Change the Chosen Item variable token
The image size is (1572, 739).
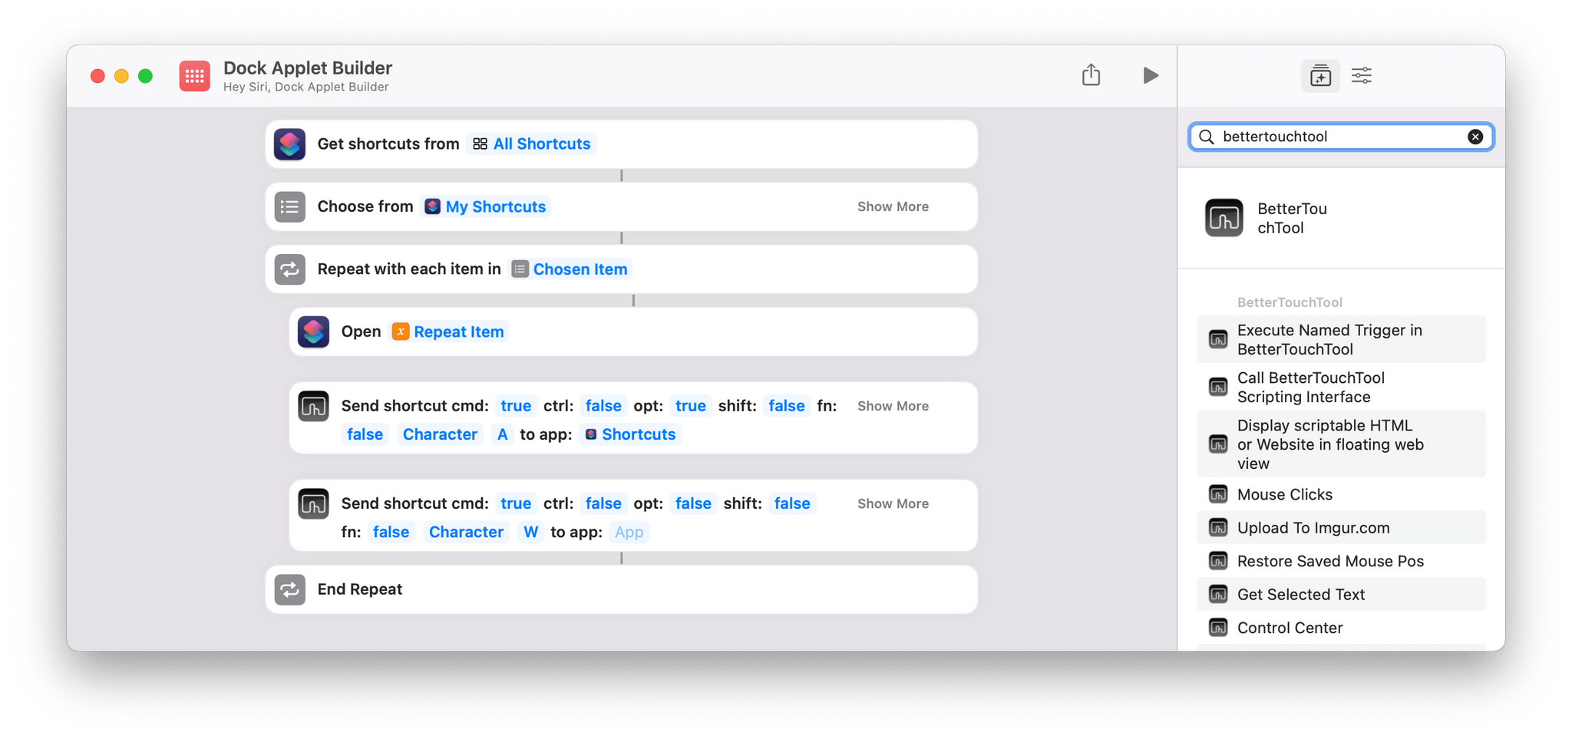tap(570, 269)
